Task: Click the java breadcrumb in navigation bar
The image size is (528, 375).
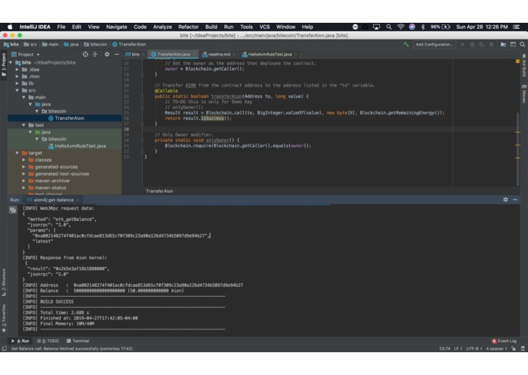Action: (71, 44)
